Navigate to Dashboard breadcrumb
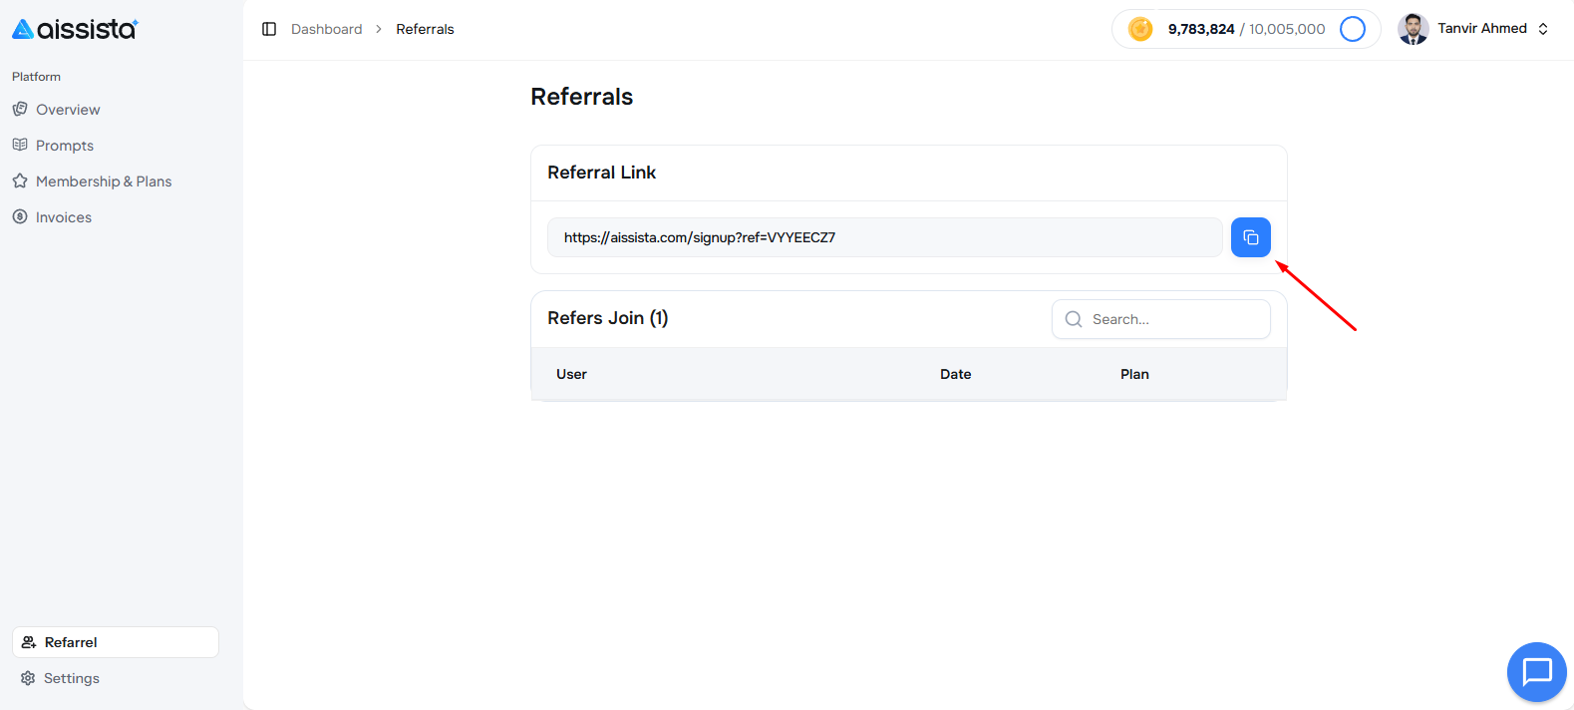This screenshot has height=710, width=1574. (326, 29)
